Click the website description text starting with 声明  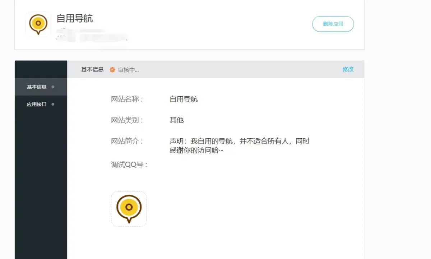click(239, 146)
